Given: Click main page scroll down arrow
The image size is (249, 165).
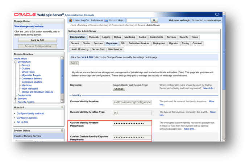Looking at the screenshot, I should 224,140.
